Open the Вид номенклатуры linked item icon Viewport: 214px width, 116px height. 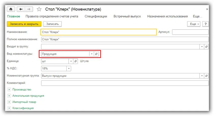point(96,54)
